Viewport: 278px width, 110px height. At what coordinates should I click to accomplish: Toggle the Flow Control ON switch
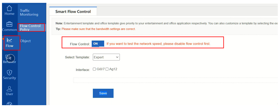(x=98, y=44)
